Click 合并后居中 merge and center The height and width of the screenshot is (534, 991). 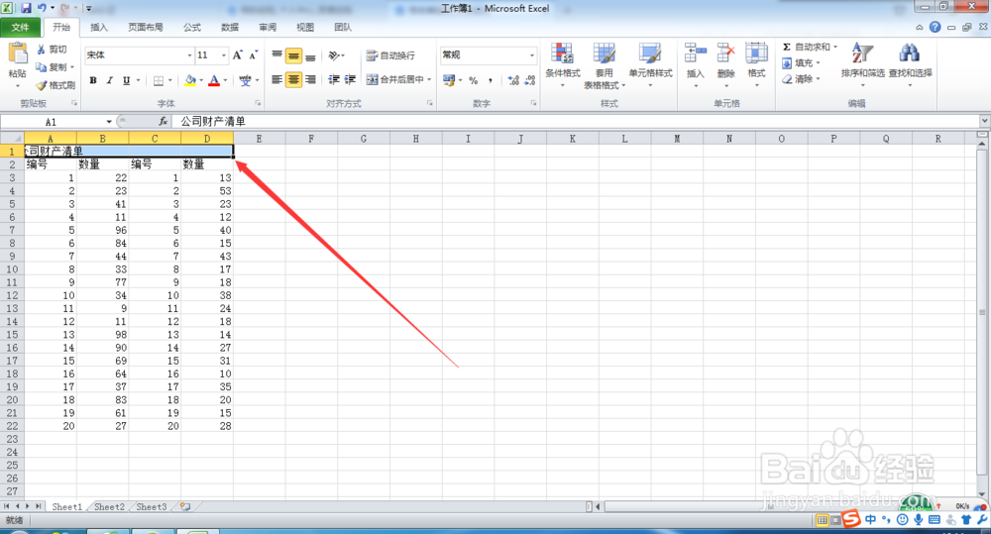(395, 79)
